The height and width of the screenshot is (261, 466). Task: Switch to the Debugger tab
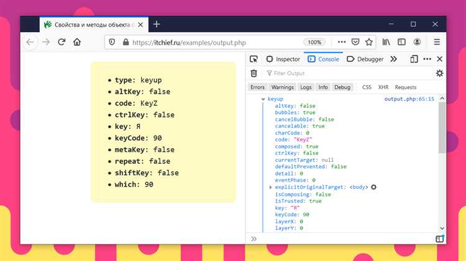(x=365, y=59)
